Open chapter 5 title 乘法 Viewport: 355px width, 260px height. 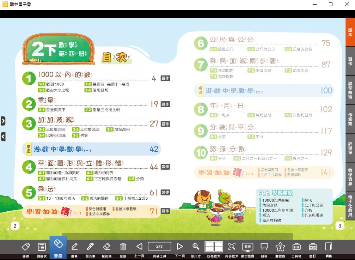click(47, 189)
